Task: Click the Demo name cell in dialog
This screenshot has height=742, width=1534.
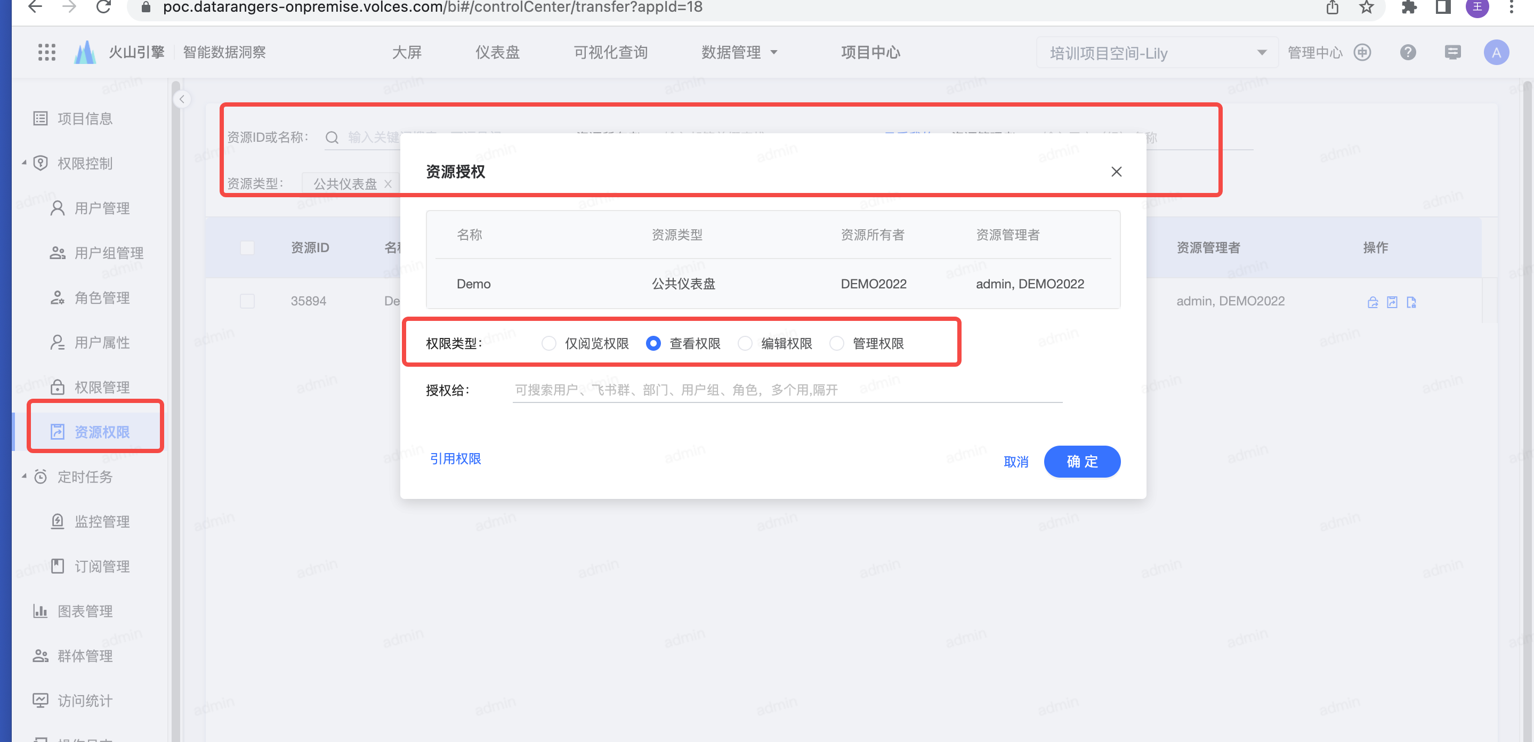Action: click(473, 284)
